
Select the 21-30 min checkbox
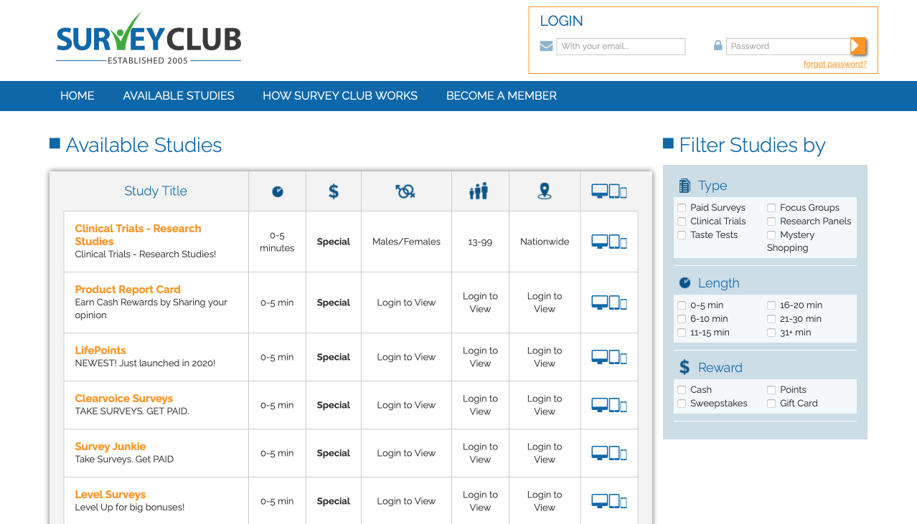[x=771, y=319]
